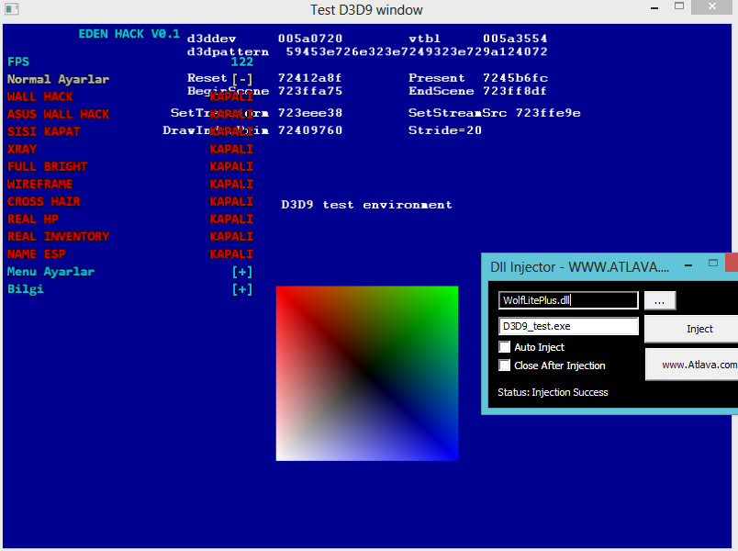Toggle WALL HACK KAPALI status
Viewport: 738px width, 551px height.
[231, 96]
